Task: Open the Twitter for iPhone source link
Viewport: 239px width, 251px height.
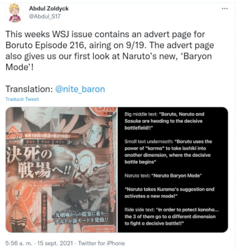Action: click(x=101, y=243)
